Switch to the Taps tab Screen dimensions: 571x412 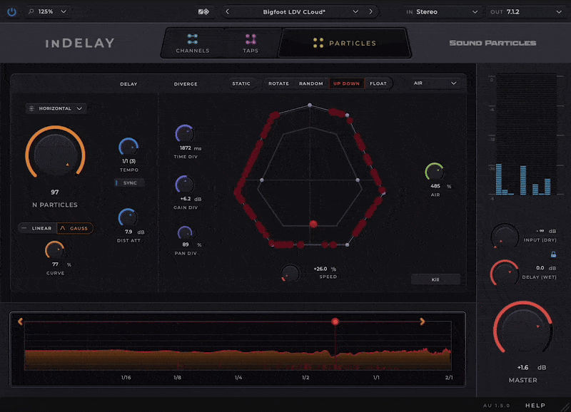point(251,43)
